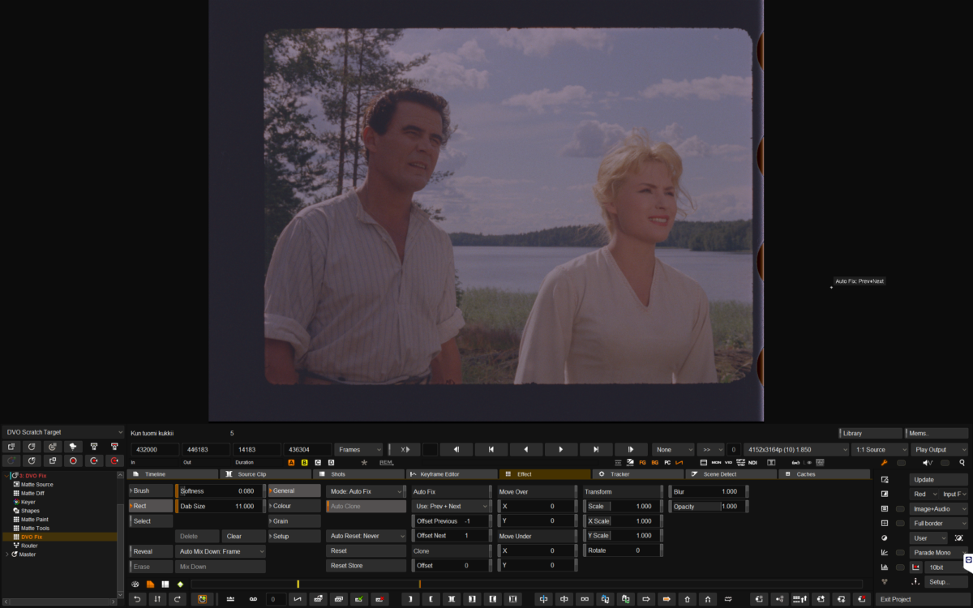Click the Softness value slider
Viewport: 973px width, 608px height.
point(220,491)
